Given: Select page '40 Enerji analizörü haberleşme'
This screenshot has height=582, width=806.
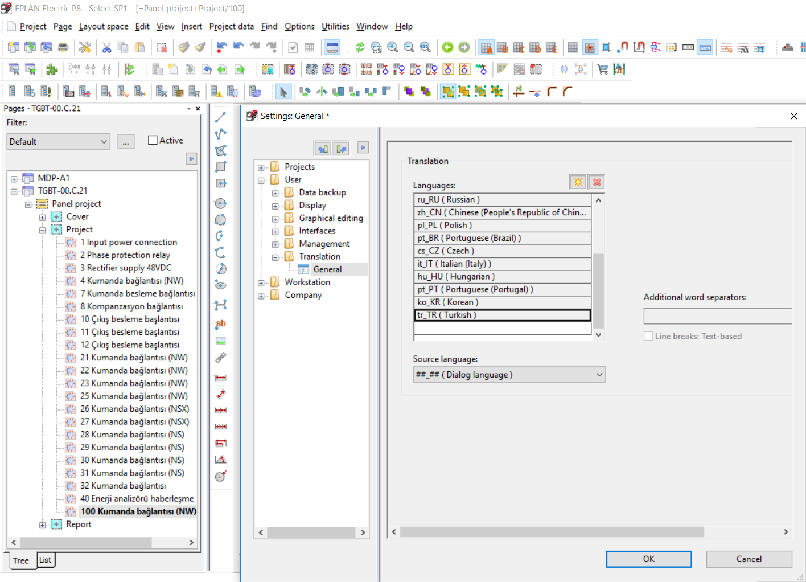Looking at the screenshot, I should 137,498.
